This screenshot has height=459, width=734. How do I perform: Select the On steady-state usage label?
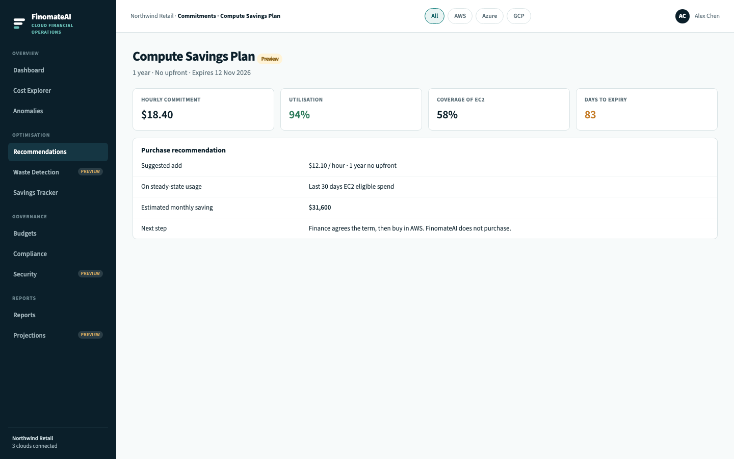click(x=171, y=187)
